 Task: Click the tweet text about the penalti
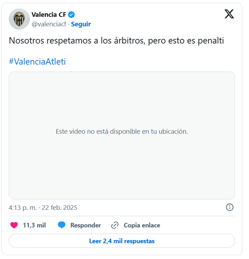coord(116,41)
